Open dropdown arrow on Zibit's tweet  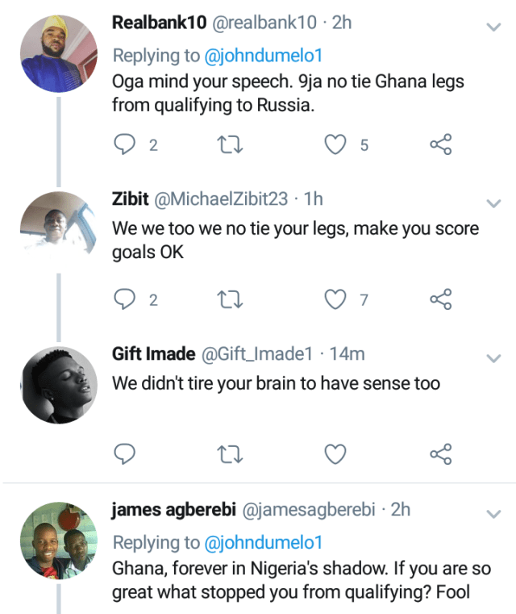click(x=493, y=202)
